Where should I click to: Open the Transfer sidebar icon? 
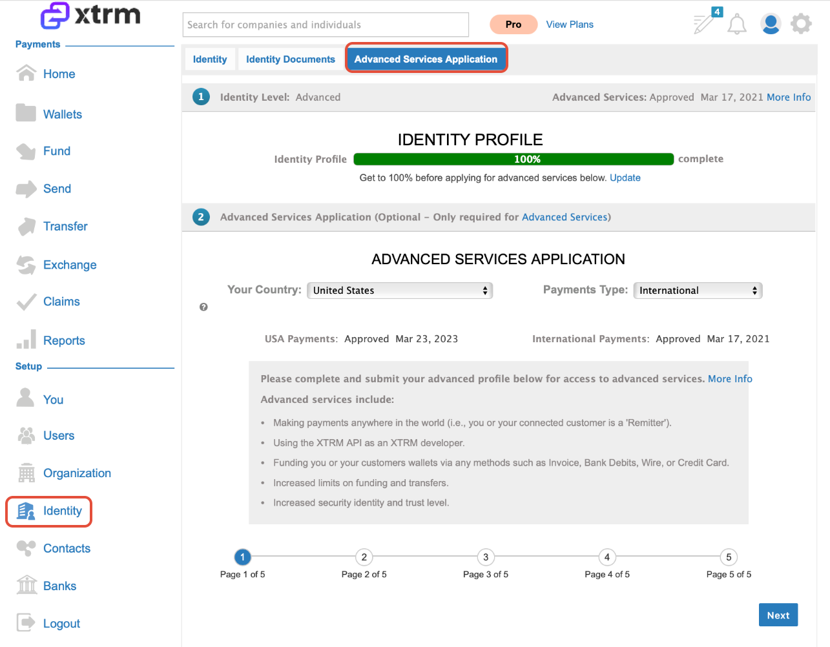click(26, 227)
